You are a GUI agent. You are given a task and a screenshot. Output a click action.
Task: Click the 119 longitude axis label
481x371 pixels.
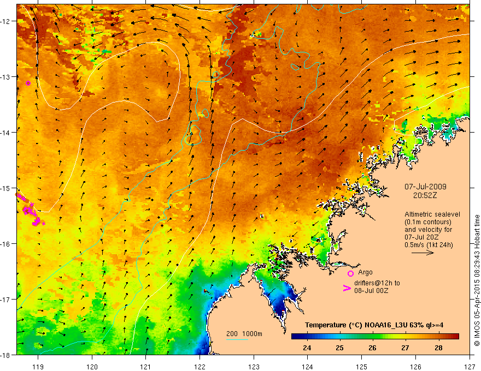tap(38, 367)
